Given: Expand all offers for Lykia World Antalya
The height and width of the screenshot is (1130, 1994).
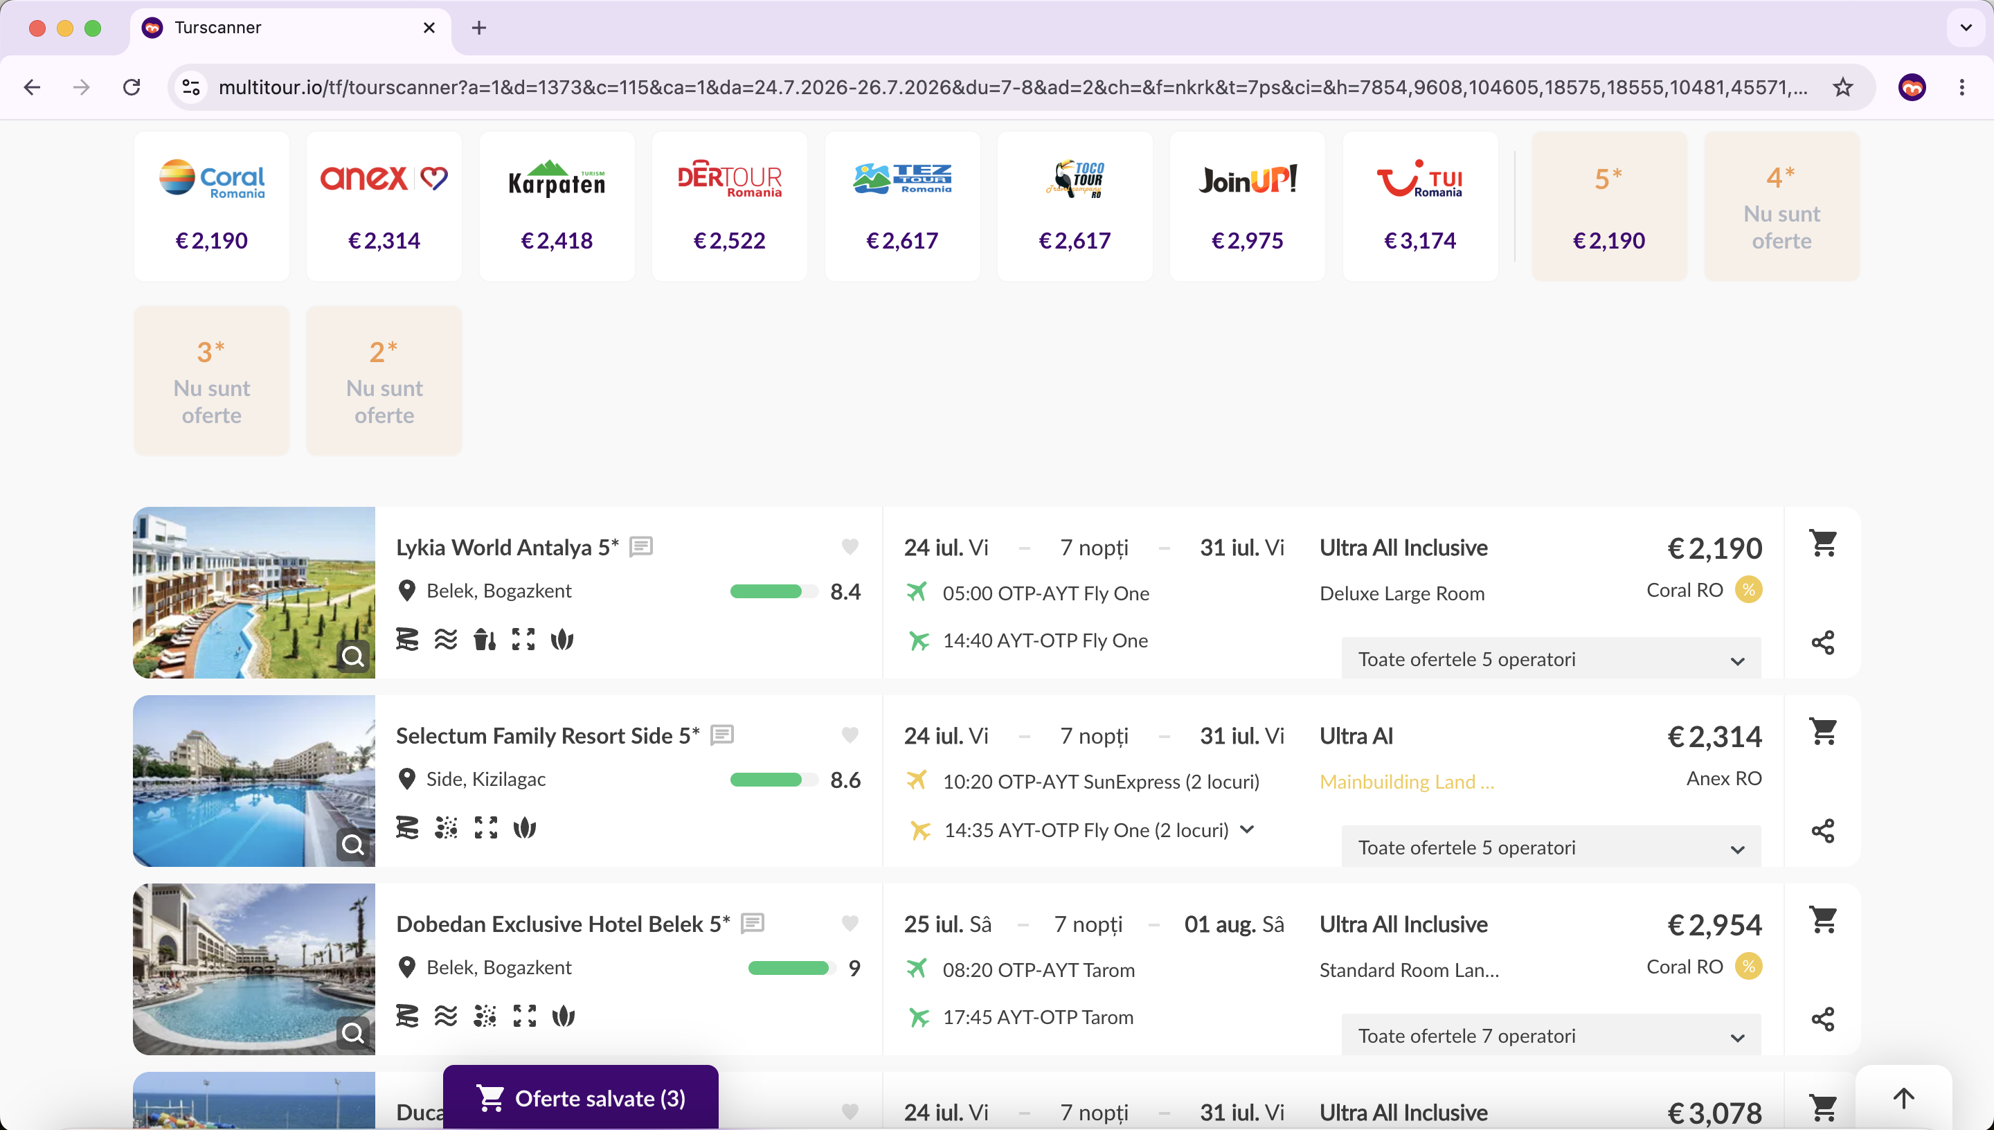Looking at the screenshot, I should tap(1550, 659).
